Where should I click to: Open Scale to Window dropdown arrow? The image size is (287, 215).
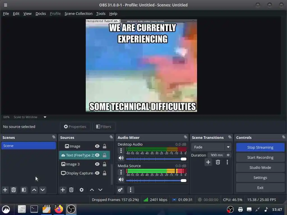pyautogui.click(x=45, y=117)
